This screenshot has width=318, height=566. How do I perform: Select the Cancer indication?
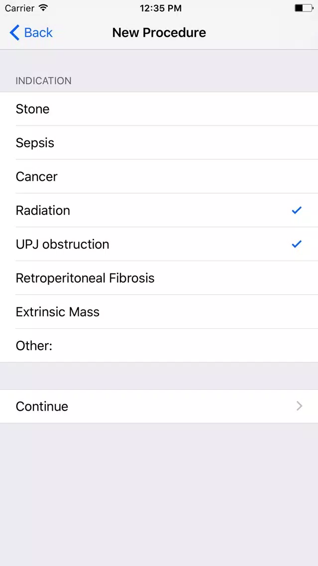click(x=159, y=176)
